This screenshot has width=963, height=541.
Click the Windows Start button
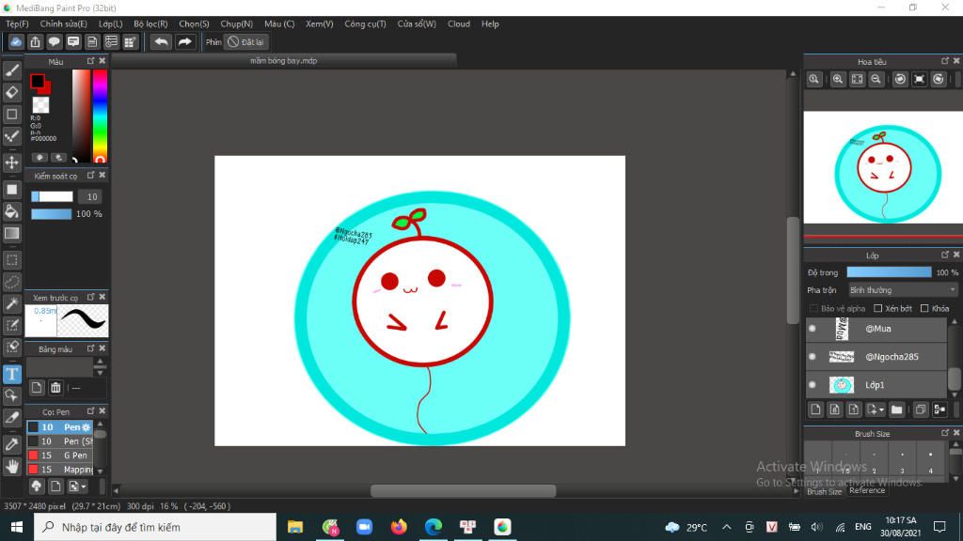pos(17,527)
